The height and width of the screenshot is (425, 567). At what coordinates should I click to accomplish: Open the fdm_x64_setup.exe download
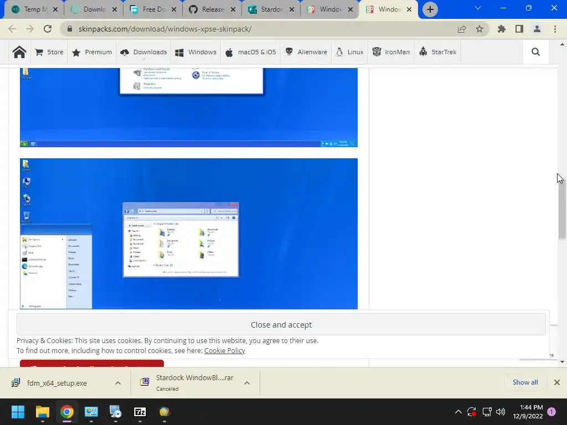57,383
